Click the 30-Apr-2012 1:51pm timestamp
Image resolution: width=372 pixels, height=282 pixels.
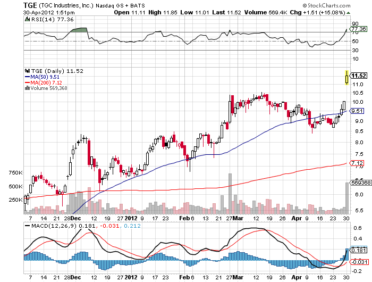coord(49,13)
